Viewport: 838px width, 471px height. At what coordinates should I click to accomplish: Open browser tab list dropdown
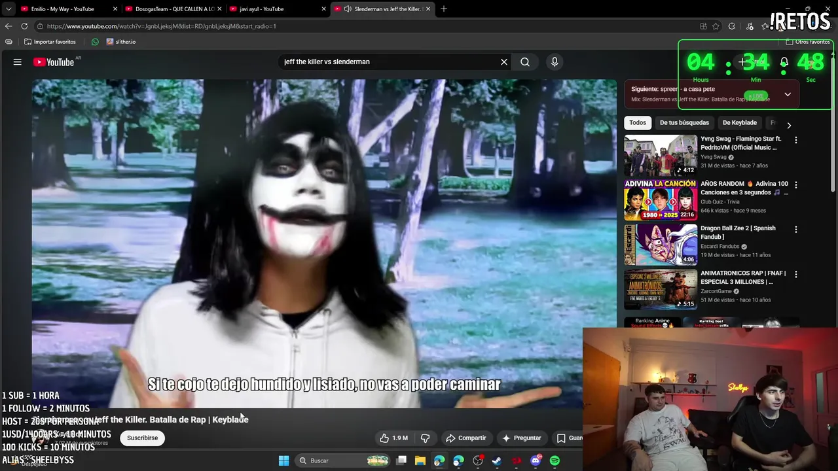pyautogui.click(x=9, y=9)
